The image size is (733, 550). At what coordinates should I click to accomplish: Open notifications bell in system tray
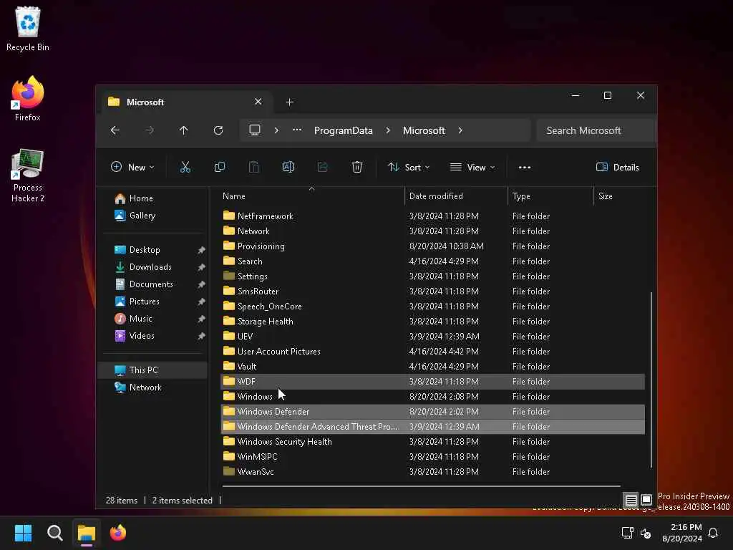[713, 533]
